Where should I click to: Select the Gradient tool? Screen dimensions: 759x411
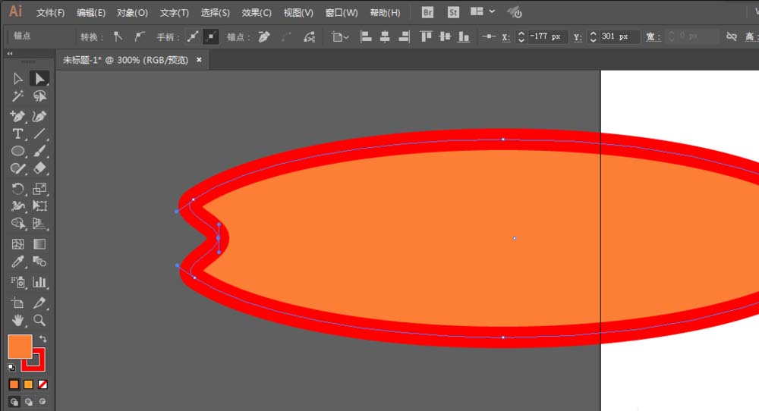39,244
